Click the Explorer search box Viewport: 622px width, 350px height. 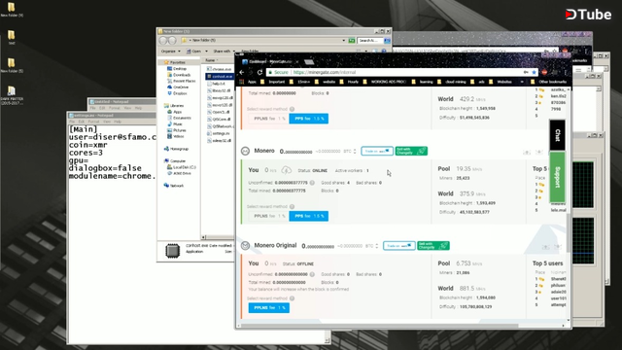370,41
